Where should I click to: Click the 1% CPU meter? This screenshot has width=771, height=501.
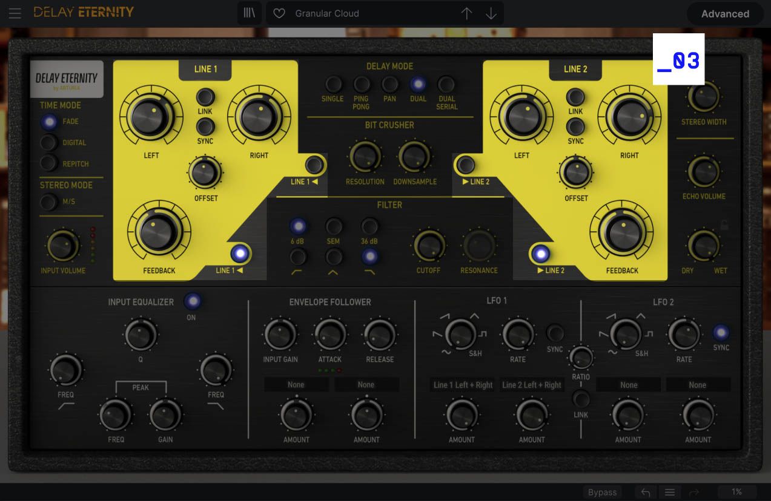[736, 492]
